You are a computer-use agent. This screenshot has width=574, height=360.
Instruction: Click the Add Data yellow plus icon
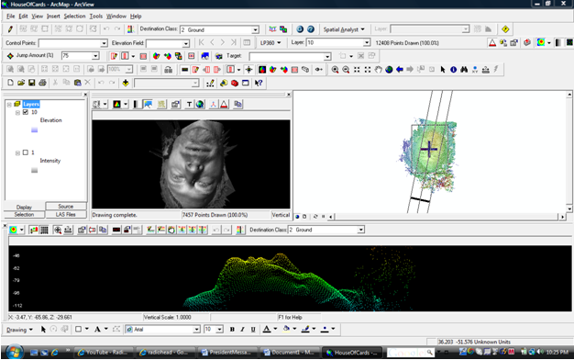[x=126, y=83]
